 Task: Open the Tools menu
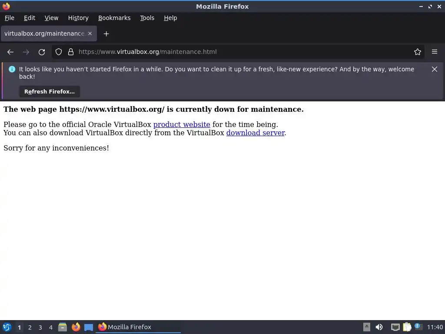pyautogui.click(x=147, y=18)
